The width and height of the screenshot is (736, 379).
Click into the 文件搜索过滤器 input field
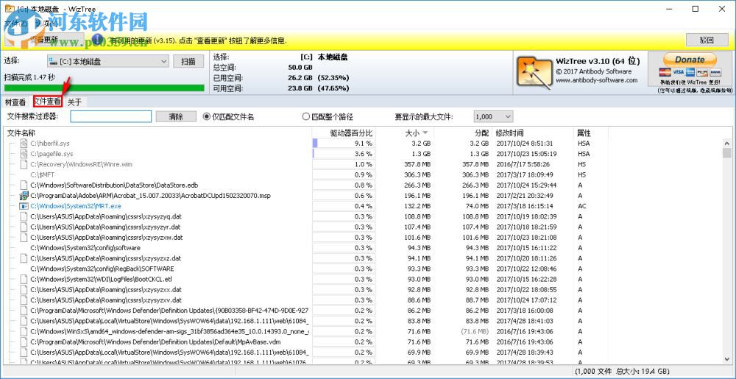[x=111, y=117]
